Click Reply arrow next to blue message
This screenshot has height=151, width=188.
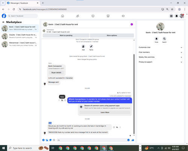coord(62,100)
